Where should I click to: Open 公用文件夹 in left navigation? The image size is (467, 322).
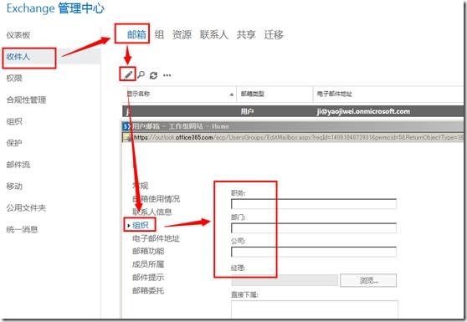point(26,207)
